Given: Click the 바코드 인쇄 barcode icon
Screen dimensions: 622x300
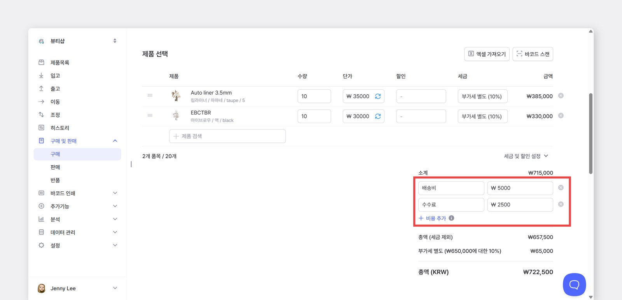Looking at the screenshot, I should (41, 193).
